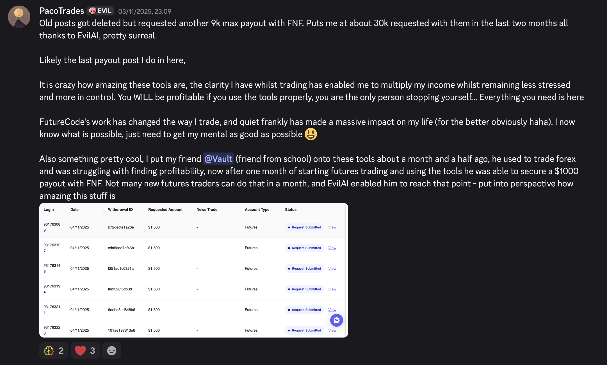Viewport: 607px width, 365px height.
Task: Toggle the brain reaction showing 2
Action: pos(54,350)
